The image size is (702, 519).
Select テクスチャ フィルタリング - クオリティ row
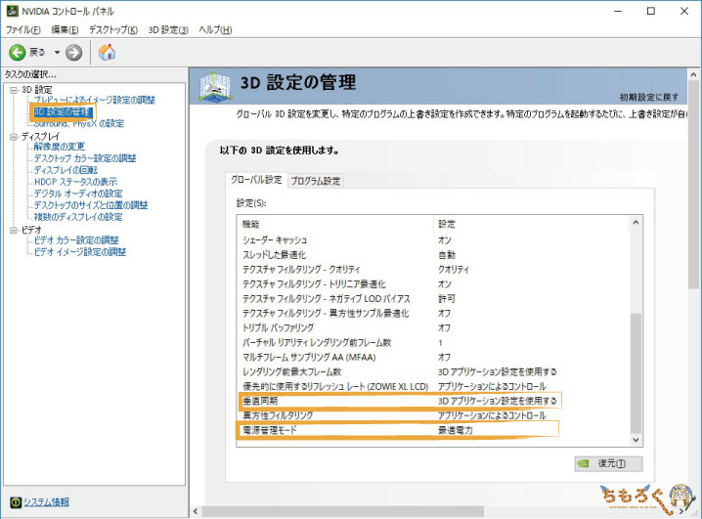click(433, 270)
